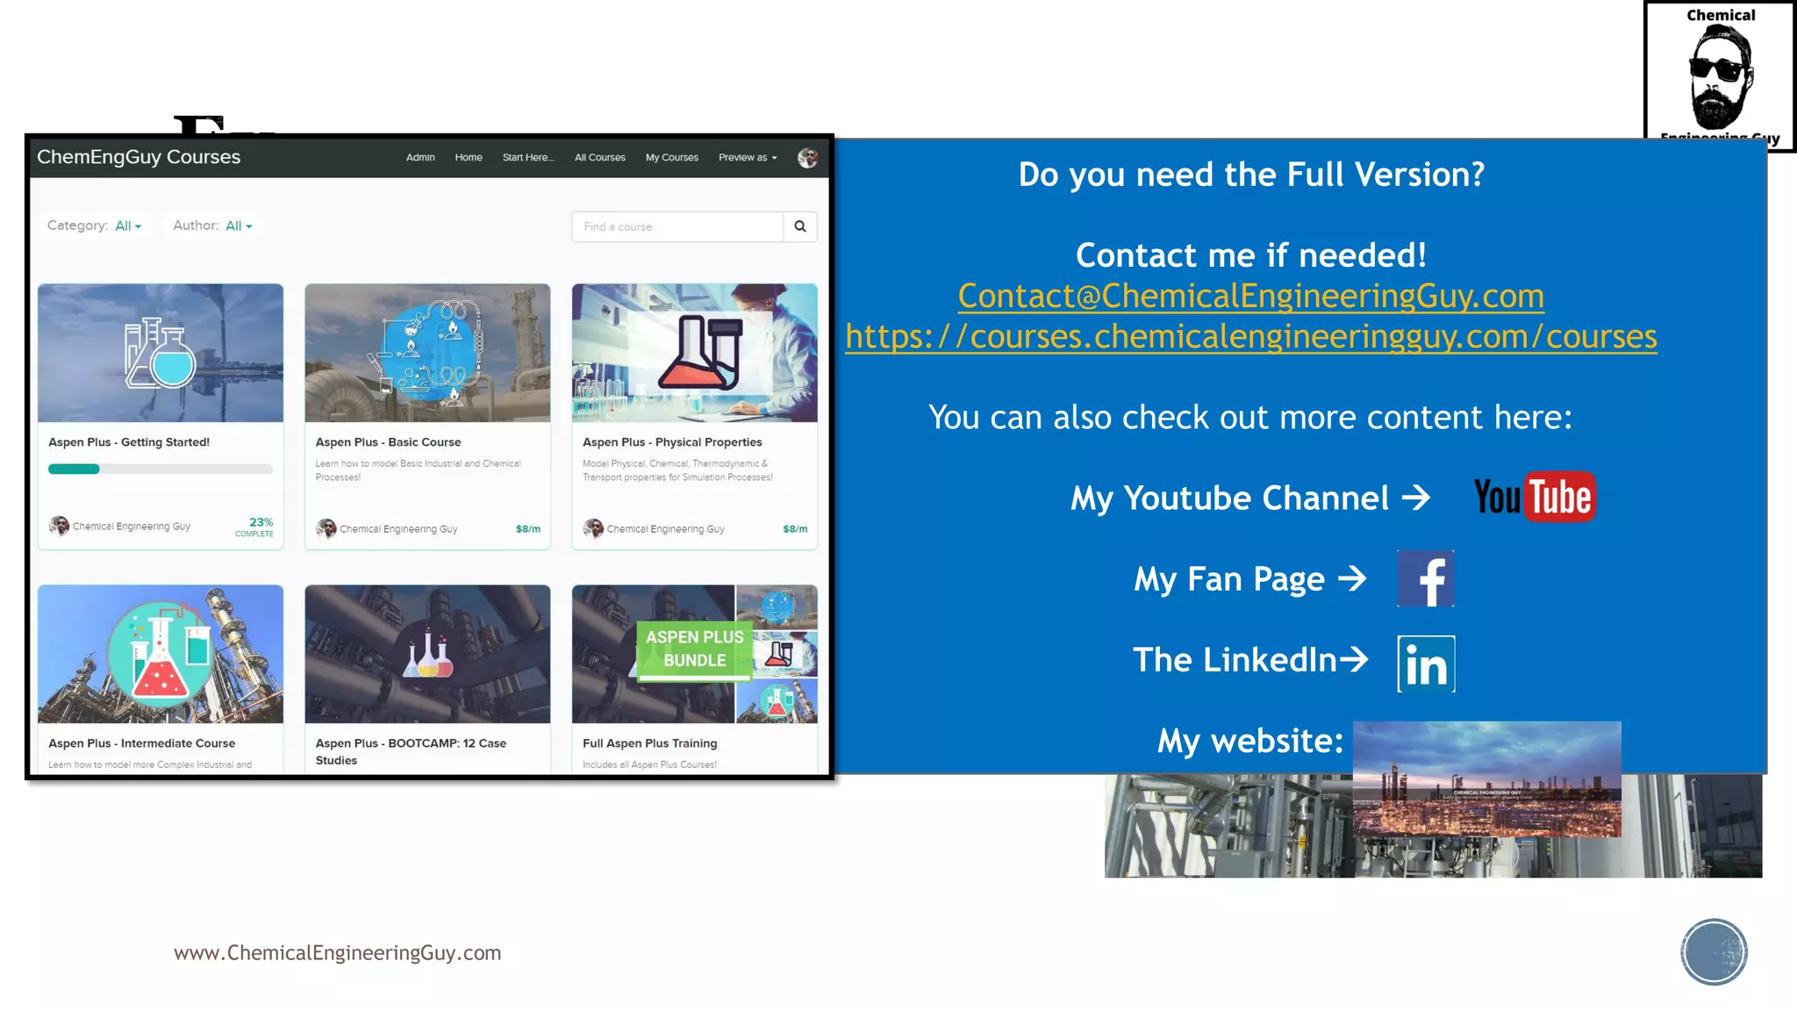Click the YouTube logo icon

pos(1534,498)
